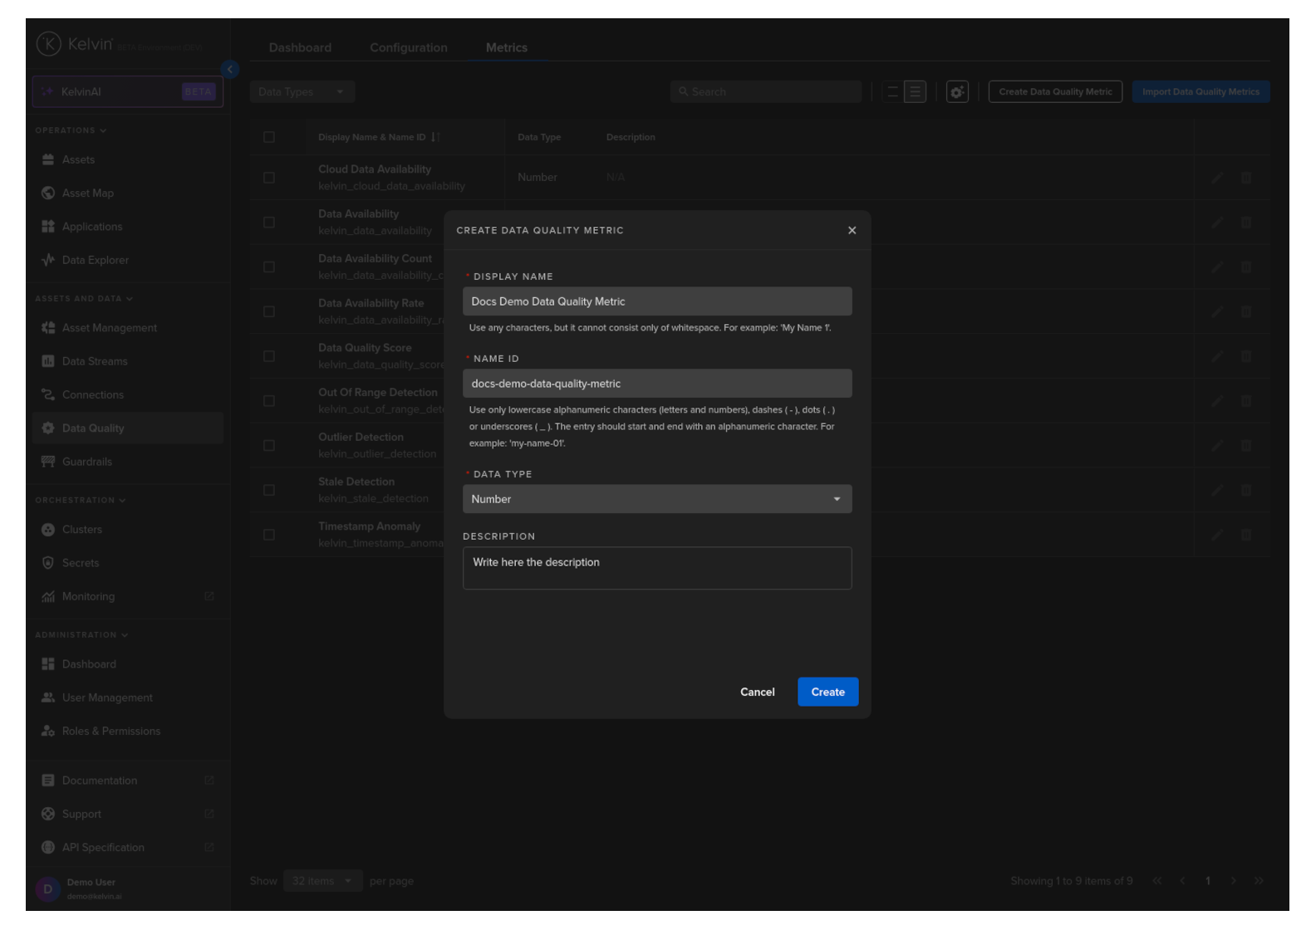1316x930 pixels.
Task: Click the Data Quality sidebar icon
Action: tap(48, 428)
